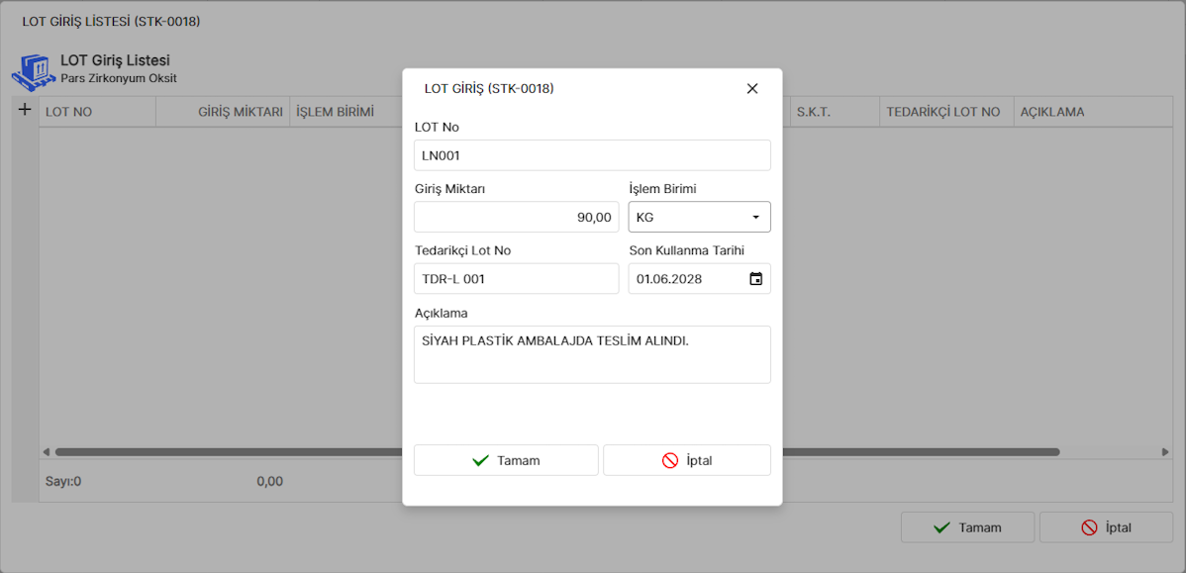The height and width of the screenshot is (573, 1186).
Task: Click the LOT No input field
Action: pyautogui.click(x=591, y=155)
